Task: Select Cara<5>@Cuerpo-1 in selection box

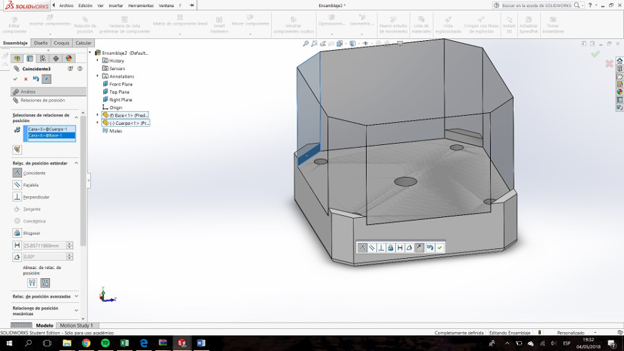Action: tap(51, 129)
